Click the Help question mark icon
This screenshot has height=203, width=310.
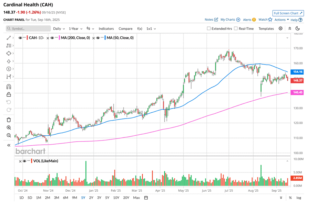point(300,20)
